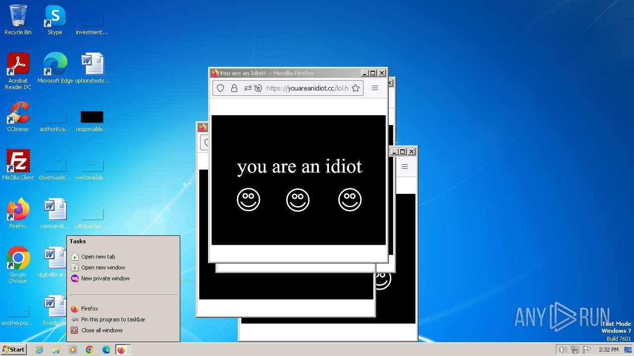
Task: Open the Recycle Bin desktop icon
Action: point(18,20)
